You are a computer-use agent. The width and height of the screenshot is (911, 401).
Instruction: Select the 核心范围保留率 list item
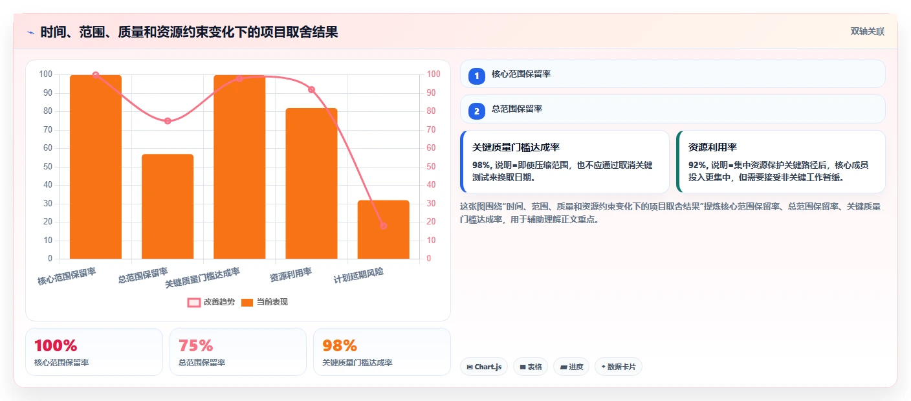click(x=673, y=74)
